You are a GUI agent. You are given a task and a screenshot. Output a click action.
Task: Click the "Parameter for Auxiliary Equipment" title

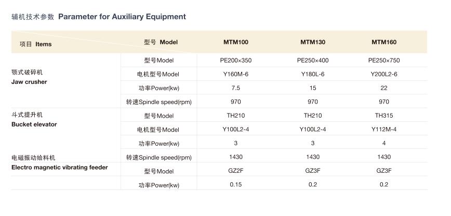click(x=122, y=17)
